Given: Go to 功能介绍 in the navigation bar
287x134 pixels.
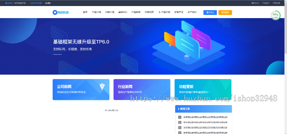Looking at the screenshot, I should (x=110, y=12).
